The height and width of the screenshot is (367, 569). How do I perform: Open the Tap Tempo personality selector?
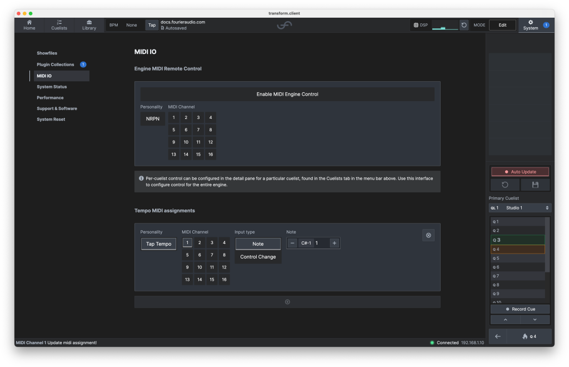point(158,244)
